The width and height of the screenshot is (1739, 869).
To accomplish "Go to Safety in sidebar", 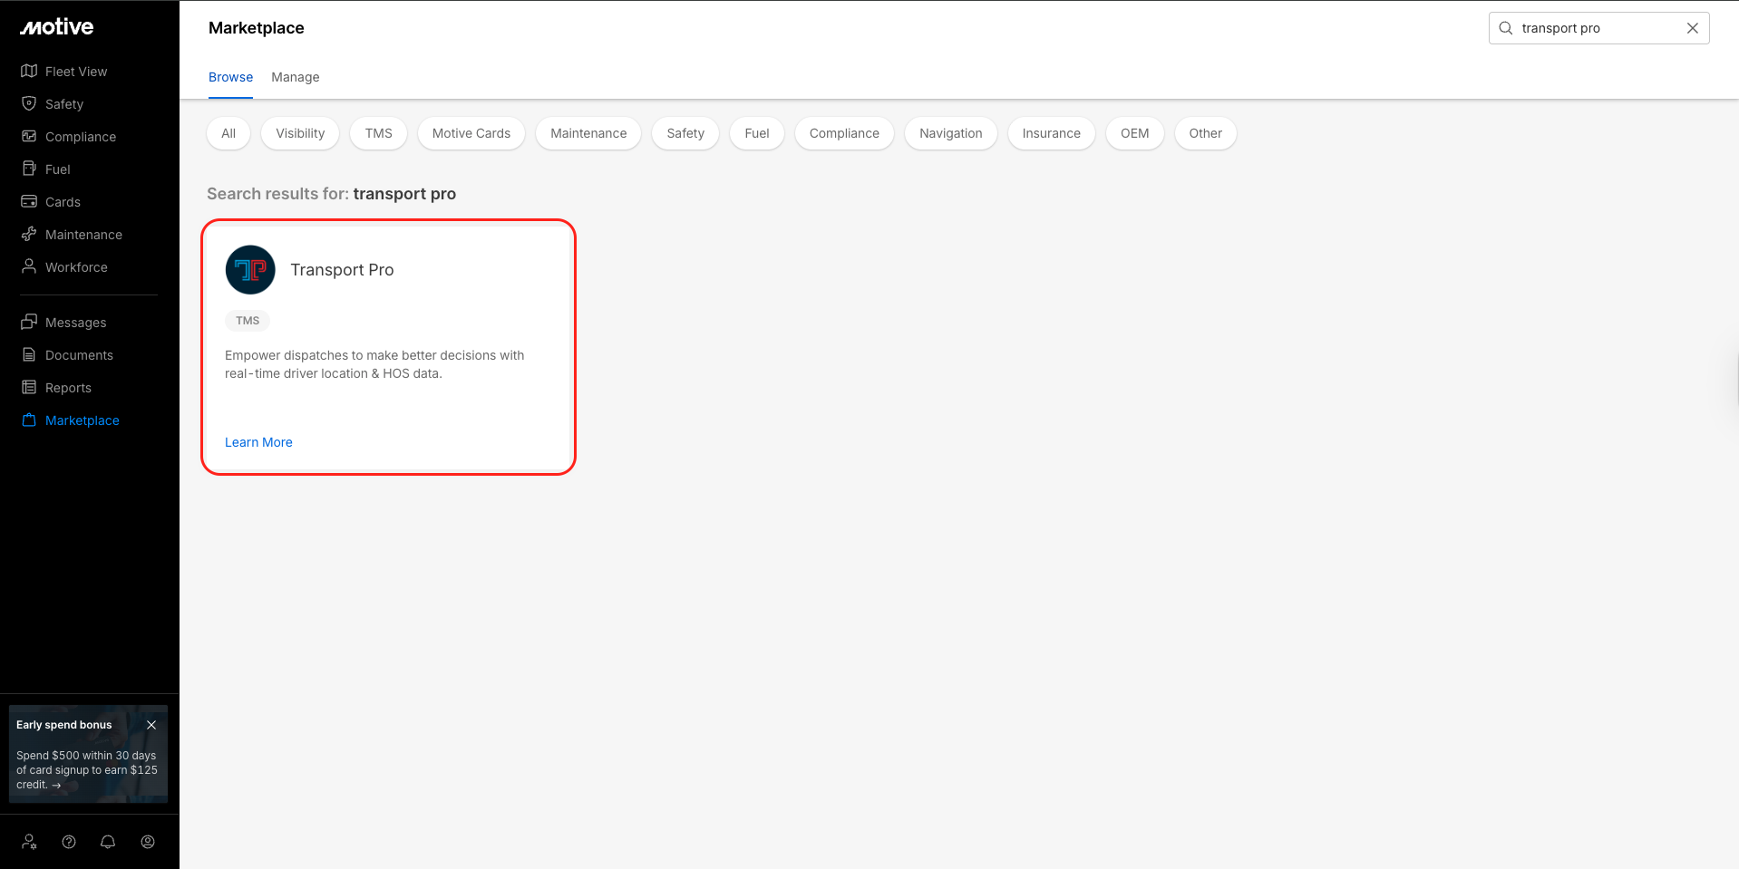I will pyautogui.click(x=64, y=104).
